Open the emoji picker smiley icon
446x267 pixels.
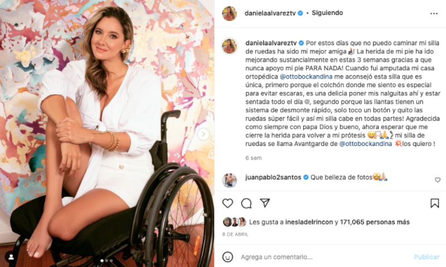pos(227,257)
